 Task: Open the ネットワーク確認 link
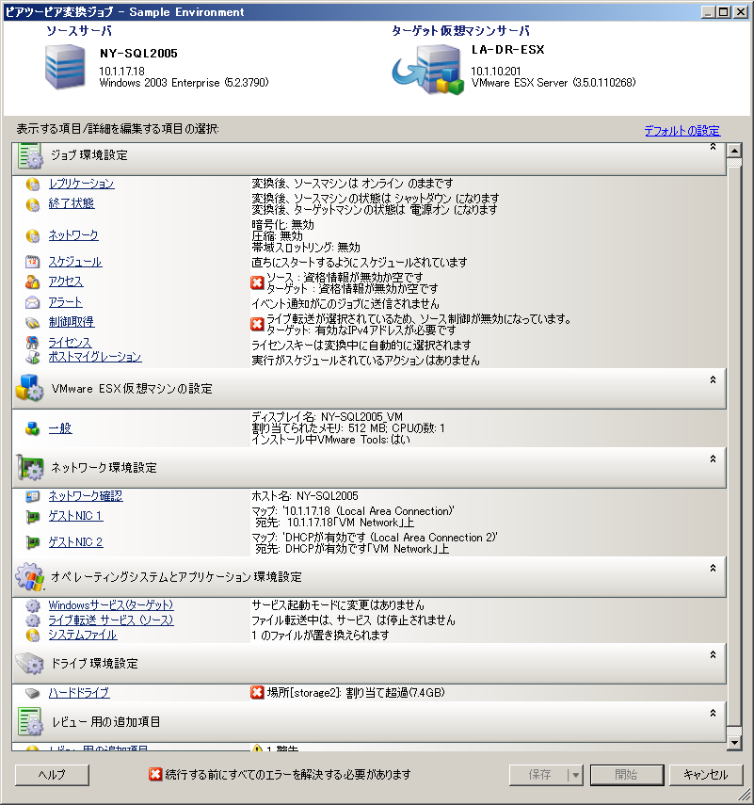(86, 496)
